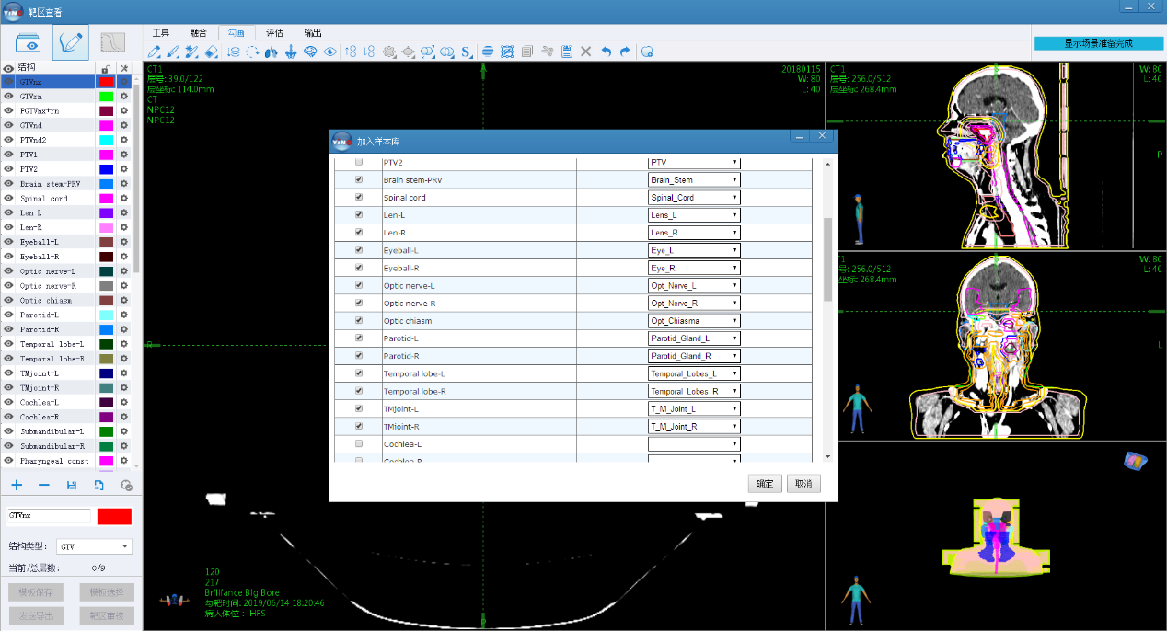Click the save disk icon below structure list

pyautogui.click(x=72, y=485)
